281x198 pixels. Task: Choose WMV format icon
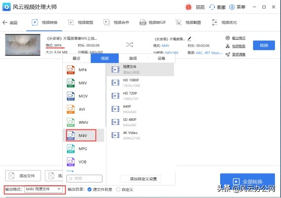tap(71, 122)
